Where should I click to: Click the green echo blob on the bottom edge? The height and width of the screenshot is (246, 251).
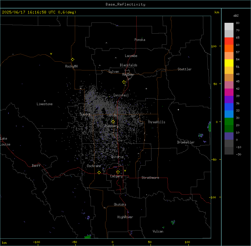(88, 237)
